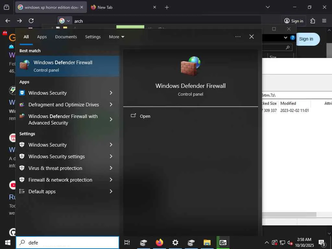Expand Default apps arrow
Viewport: 332px width, 249px height.
click(x=111, y=191)
